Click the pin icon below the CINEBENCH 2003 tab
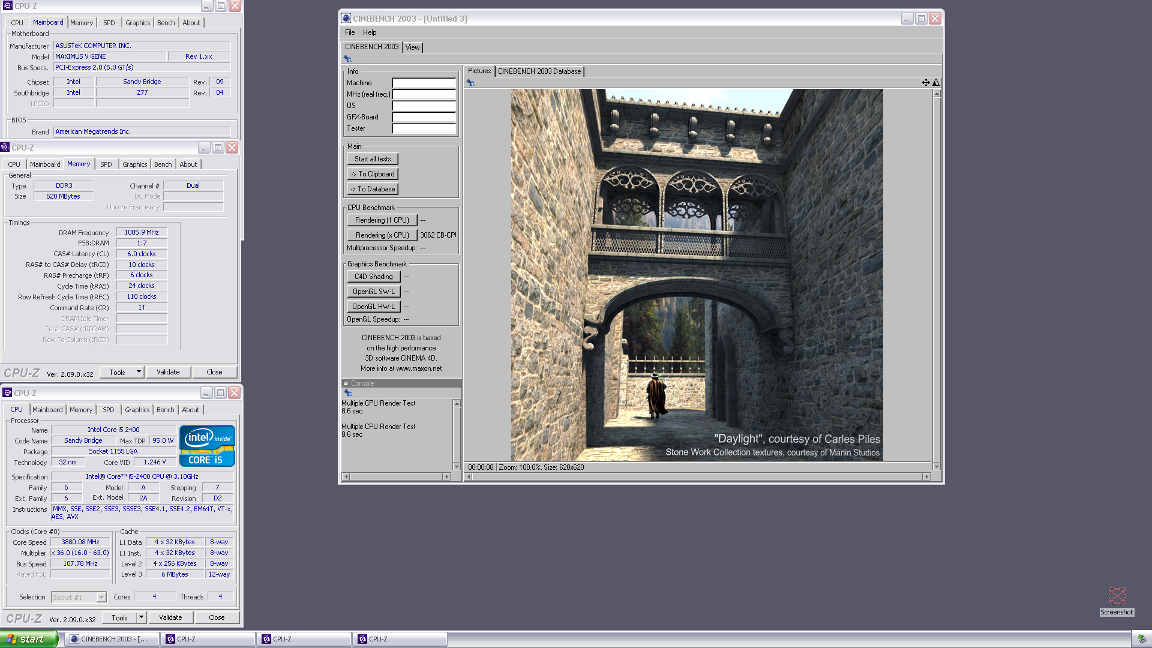The height and width of the screenshot is (648, 1152). (347, 59)
